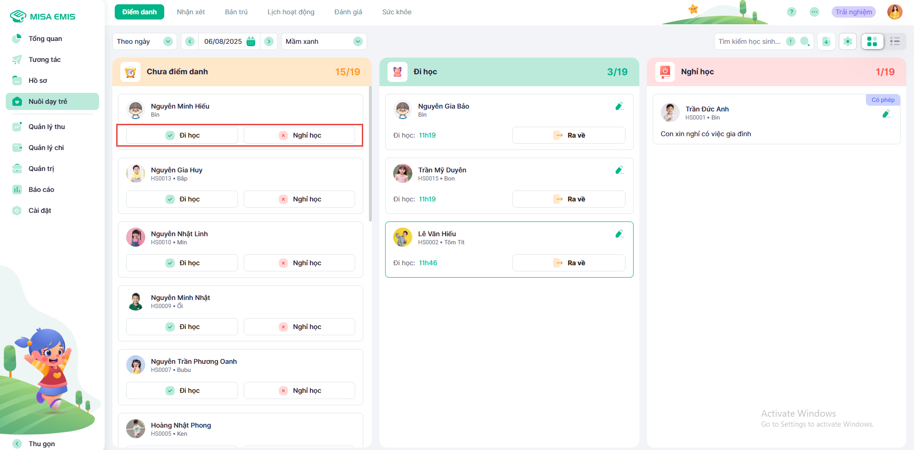The image size is (914, 450).
Task: Click Lê Văn Hiếu's avatar photo
Action: 403,238
